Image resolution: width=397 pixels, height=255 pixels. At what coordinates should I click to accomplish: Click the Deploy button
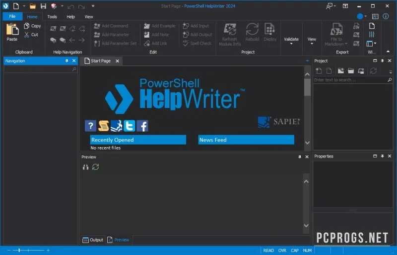tap(270, 32)
